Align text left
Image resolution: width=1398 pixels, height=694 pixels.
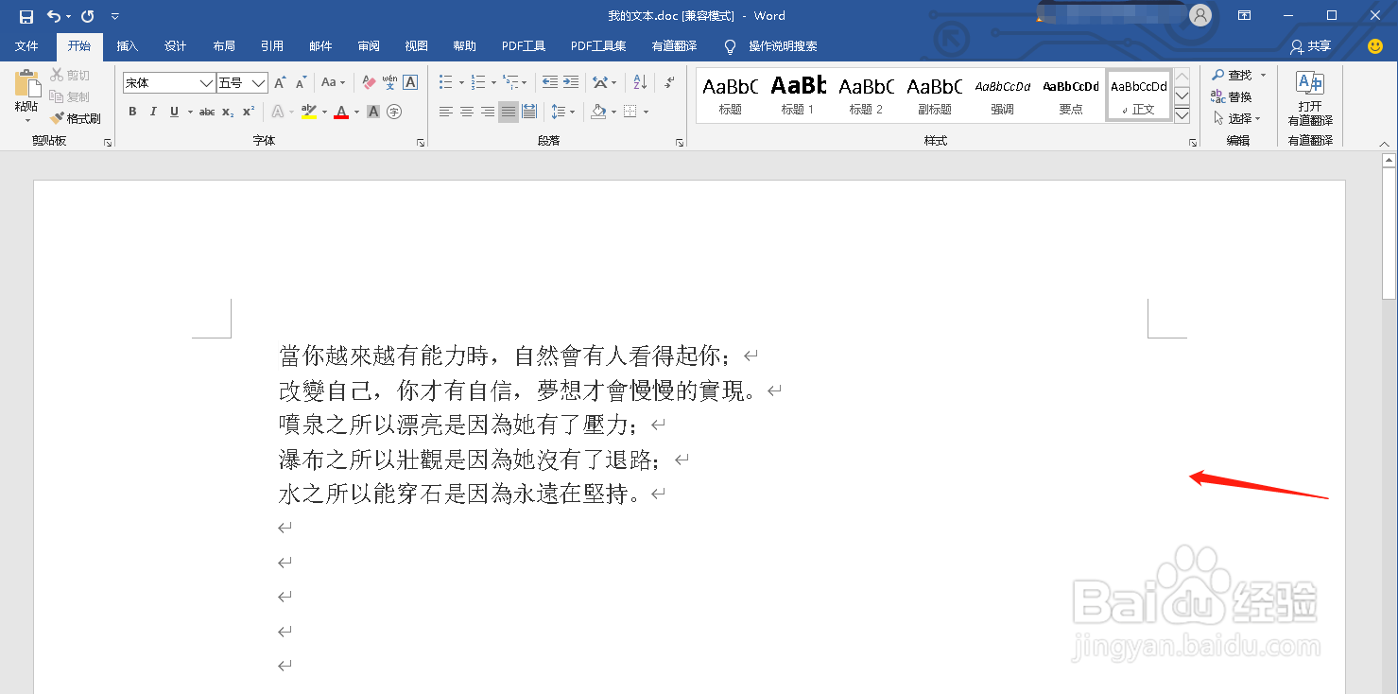(x=446, y=112)
